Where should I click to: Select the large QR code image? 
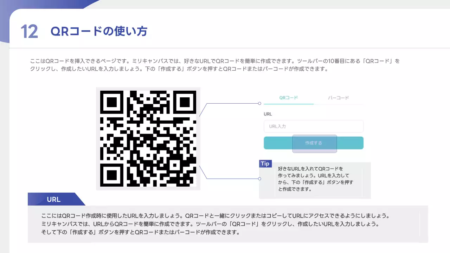coord(148,138)
